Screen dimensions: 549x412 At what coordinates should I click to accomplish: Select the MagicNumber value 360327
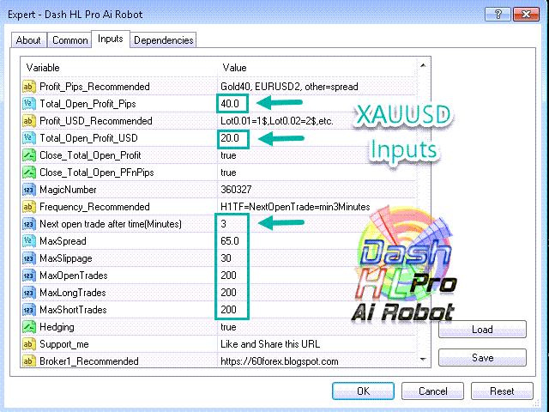pos(236,190)
